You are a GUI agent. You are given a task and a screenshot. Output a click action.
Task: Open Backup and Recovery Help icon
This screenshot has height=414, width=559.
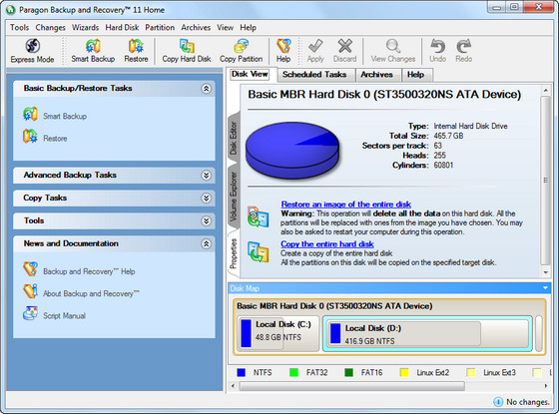pos(30,269)
